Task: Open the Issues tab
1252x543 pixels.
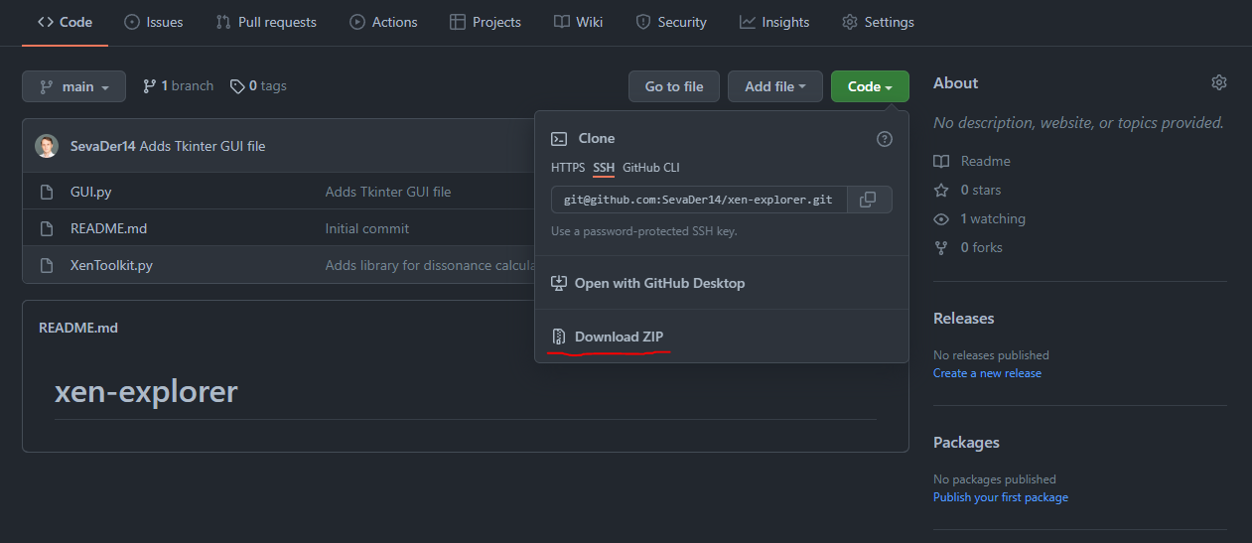Action: pyautogui.click(x=153, y=22)
